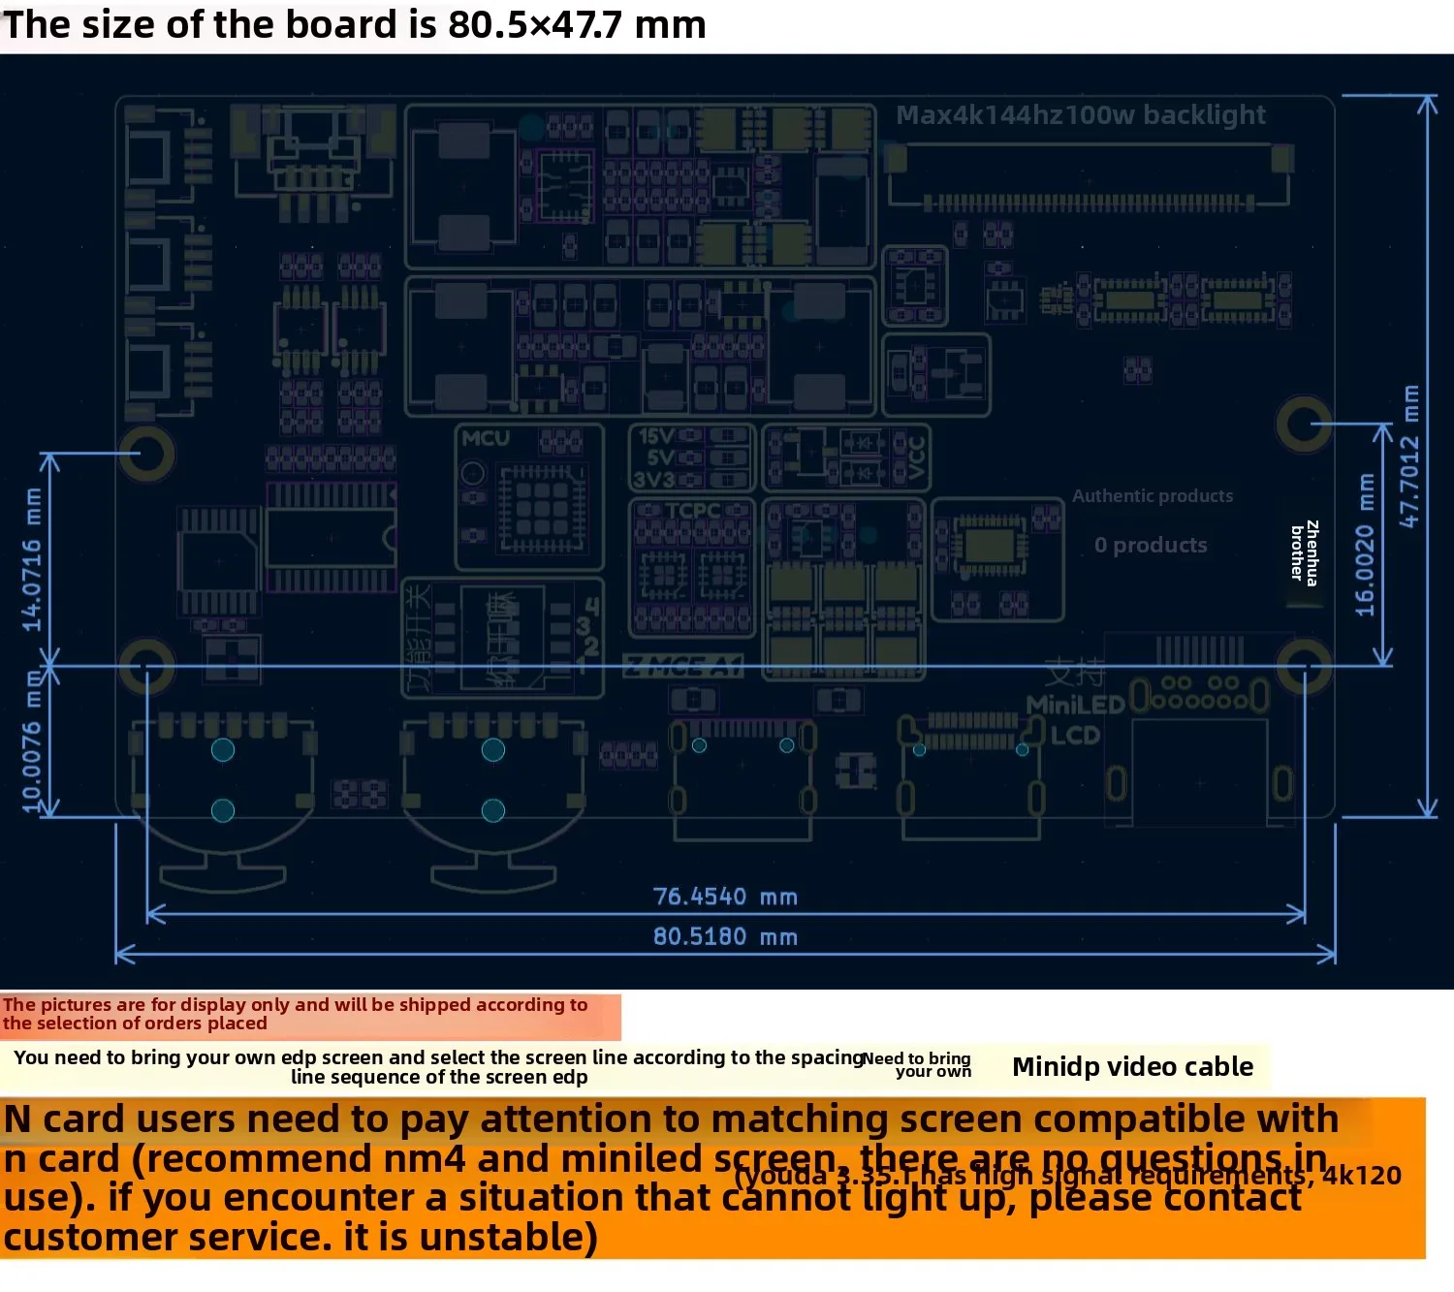Image resolution: width=1454 pixels, height=1292 pixels.
Task: Click the board size heading text
Action: tap(355, 25)
